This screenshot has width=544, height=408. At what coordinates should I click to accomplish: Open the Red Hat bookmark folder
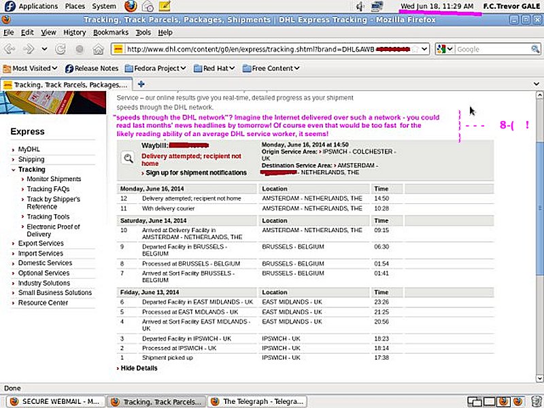tap(214, 69)
